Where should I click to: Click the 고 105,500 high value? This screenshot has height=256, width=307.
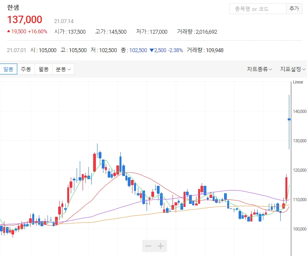tap(74, 50)
